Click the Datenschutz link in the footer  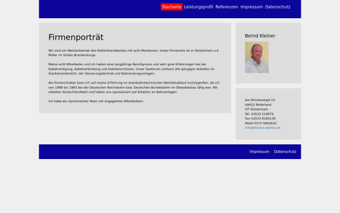click(x=285, y=152)
